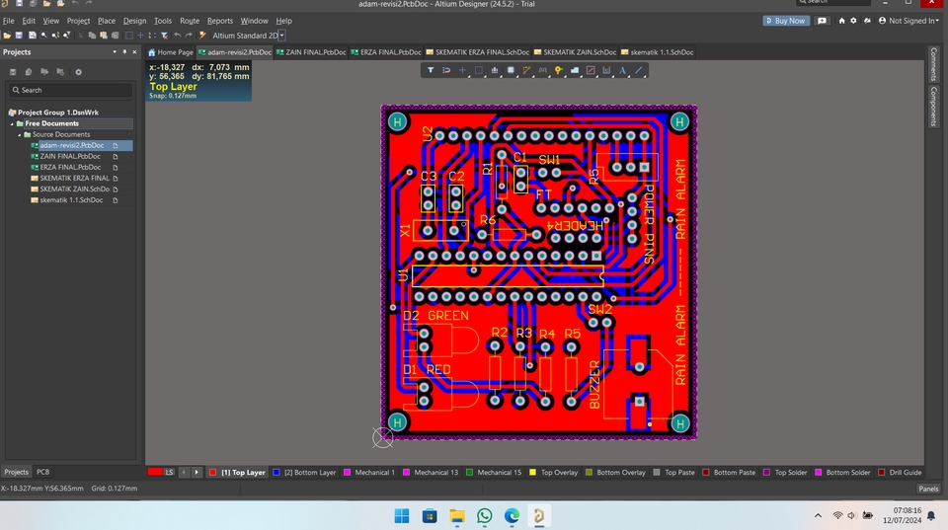Activate the interactive routing tool
Screen dimensions: 948x530
(x=526, y=70)
